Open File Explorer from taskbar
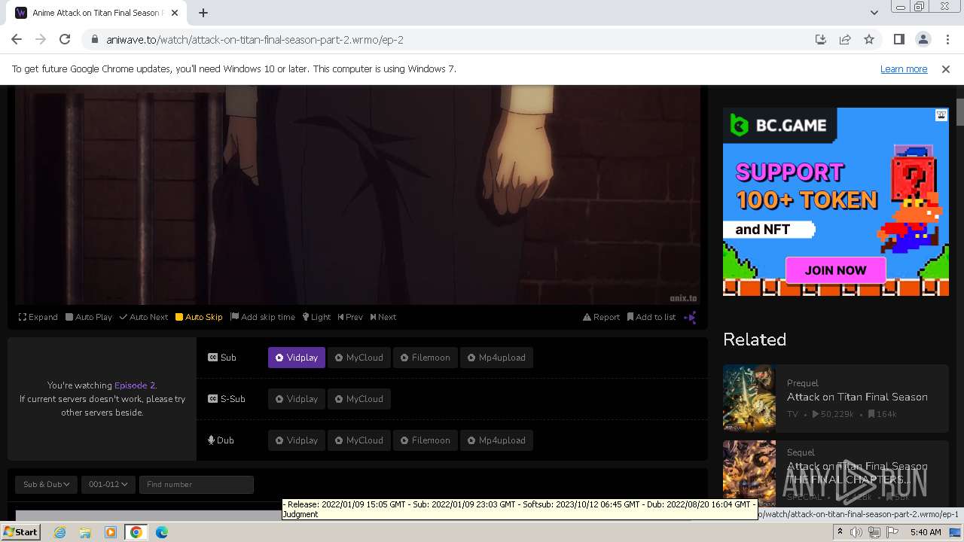Screen dimensions: 964x542 [x=85, y=532]
